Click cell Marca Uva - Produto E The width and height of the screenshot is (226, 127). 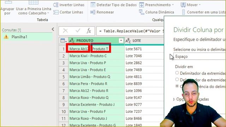point(96,70)
